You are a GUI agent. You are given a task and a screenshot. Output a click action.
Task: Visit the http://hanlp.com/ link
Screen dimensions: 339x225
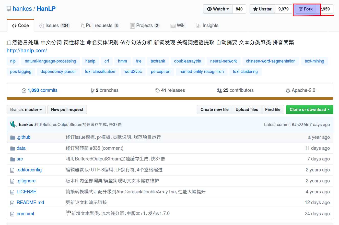27,51
